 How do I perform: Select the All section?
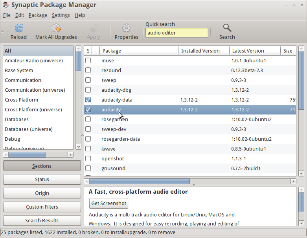pos(38,51)
